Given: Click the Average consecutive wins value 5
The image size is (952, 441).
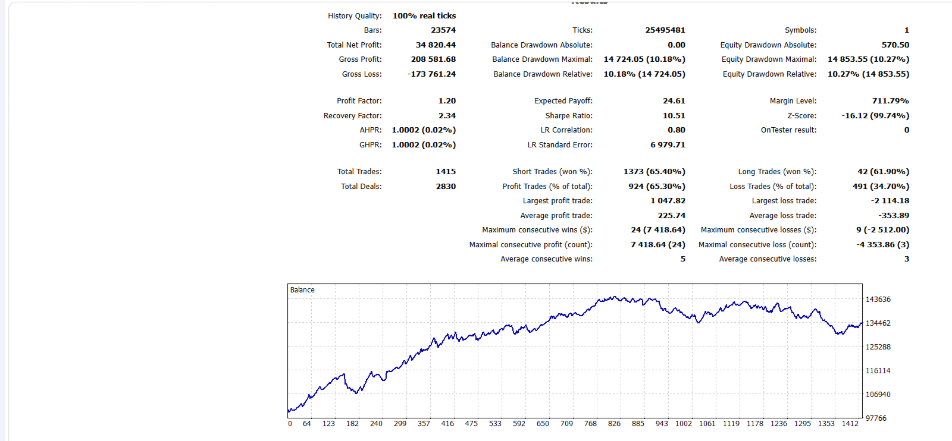Looking at the screenshot, I should [x=683, y=259].
